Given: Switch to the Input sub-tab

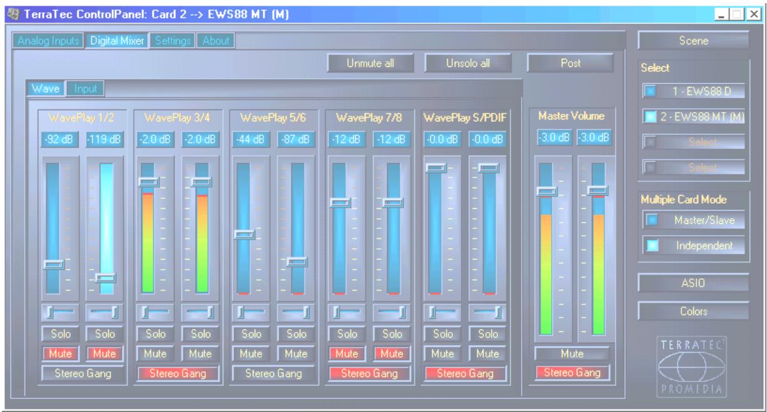Looking at the screenshot, I should coord(85,89).
